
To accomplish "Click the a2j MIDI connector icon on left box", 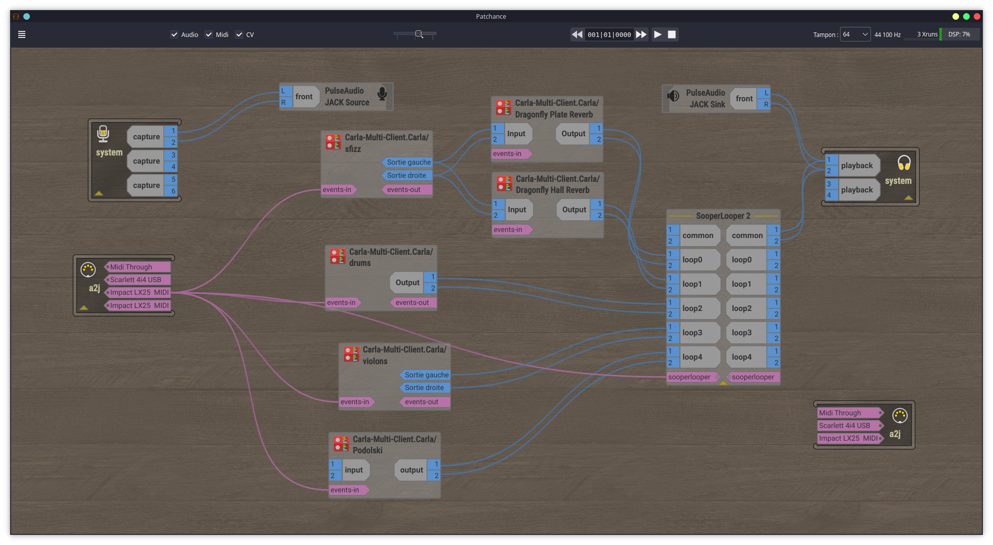I will [88, 269].
